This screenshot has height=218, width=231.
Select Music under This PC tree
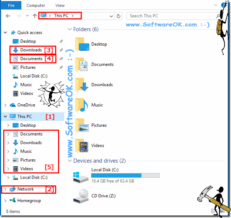point(26,151)
